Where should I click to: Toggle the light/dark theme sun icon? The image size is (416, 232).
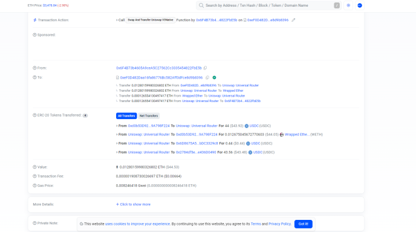[348, 5]
